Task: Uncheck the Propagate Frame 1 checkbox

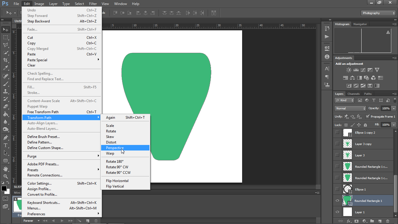Action: click(368, 116)
